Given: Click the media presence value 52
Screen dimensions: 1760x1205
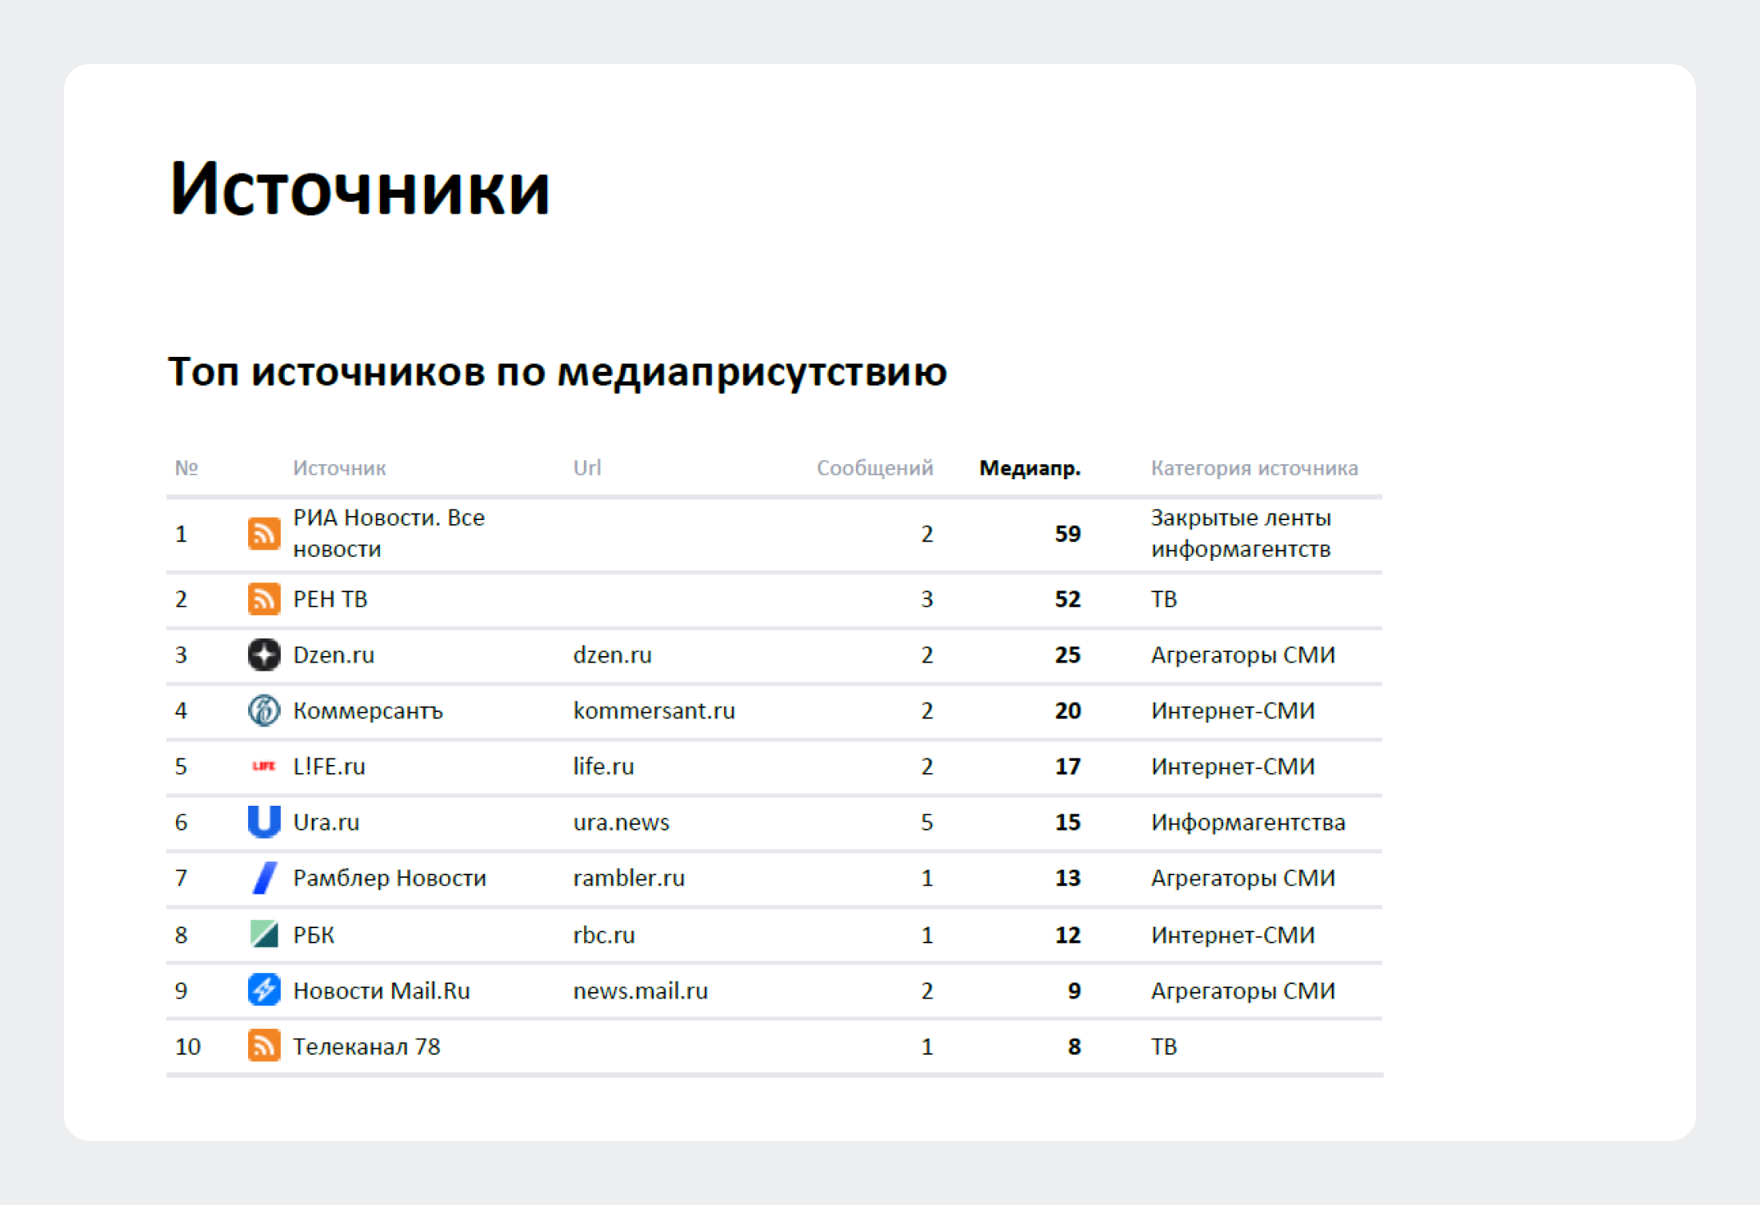Looking at the screenshot, I should 1067,598.
